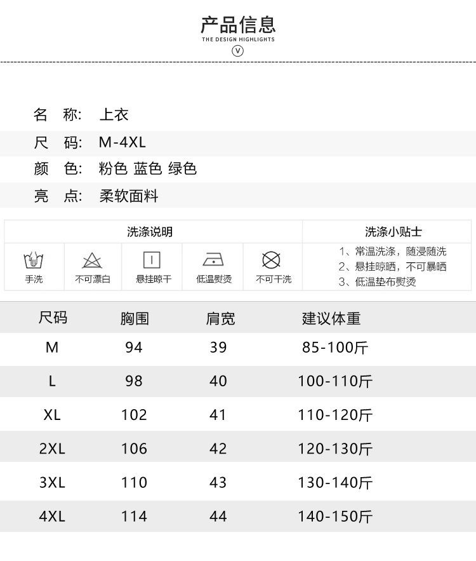
Task: Select the 粉色 color option text
Action: pos(113,169)
